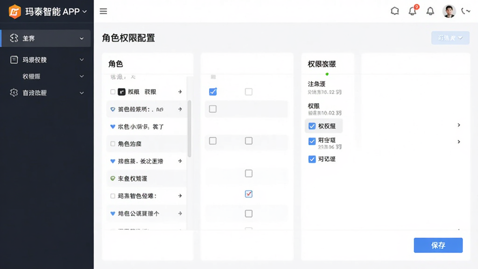This screenshot has height=269, width=478.
Task: Click the arrow in role row ending AB
Action: [x=180, y=109]
